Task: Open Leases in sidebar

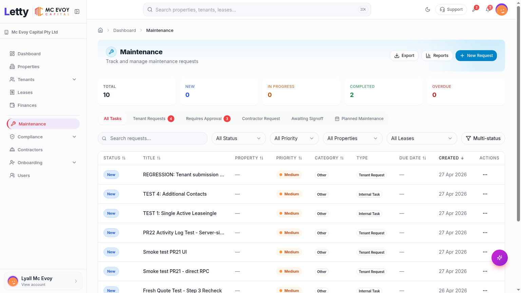Action: click(x=43, y=92)
